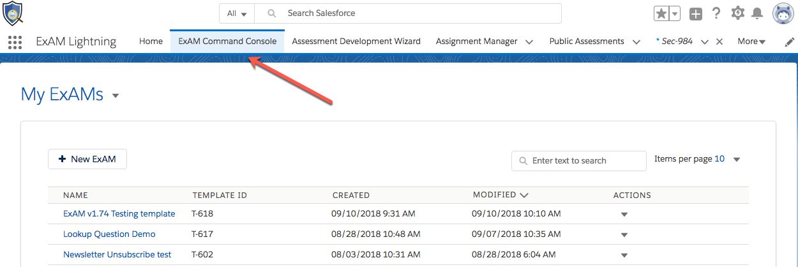Expand the Public Assessments tab chevron
The image size is (798, 267).
pos(636,42)
